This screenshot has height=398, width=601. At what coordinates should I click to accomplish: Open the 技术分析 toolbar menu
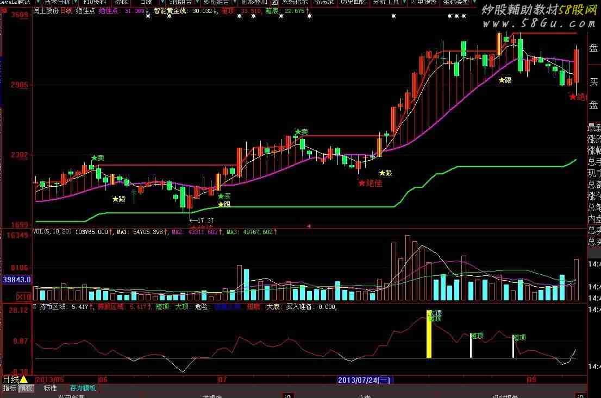coord(57,2)
